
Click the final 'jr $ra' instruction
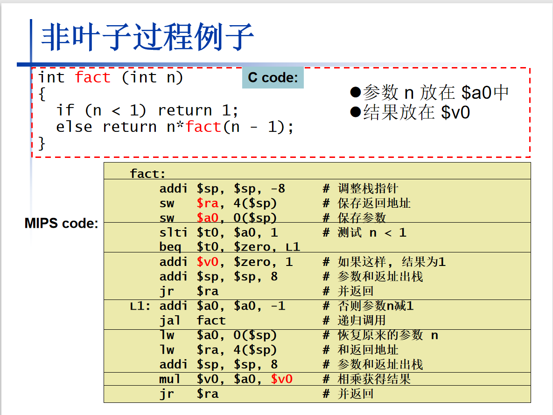(189, 394)
